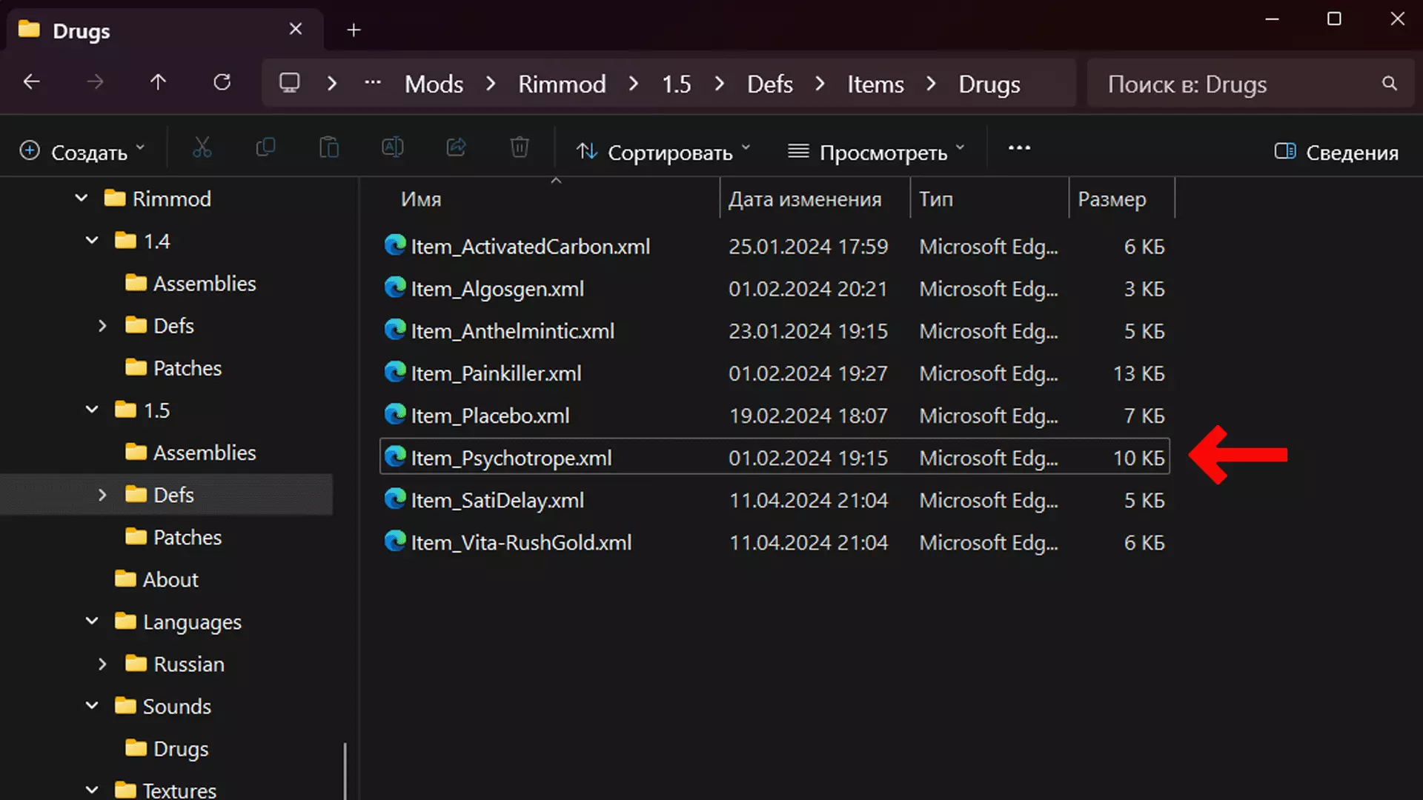The width and height of the screenshot is (1423, 800).
Task: Click the Paste clipboard icon
Action: coord(329,148)
